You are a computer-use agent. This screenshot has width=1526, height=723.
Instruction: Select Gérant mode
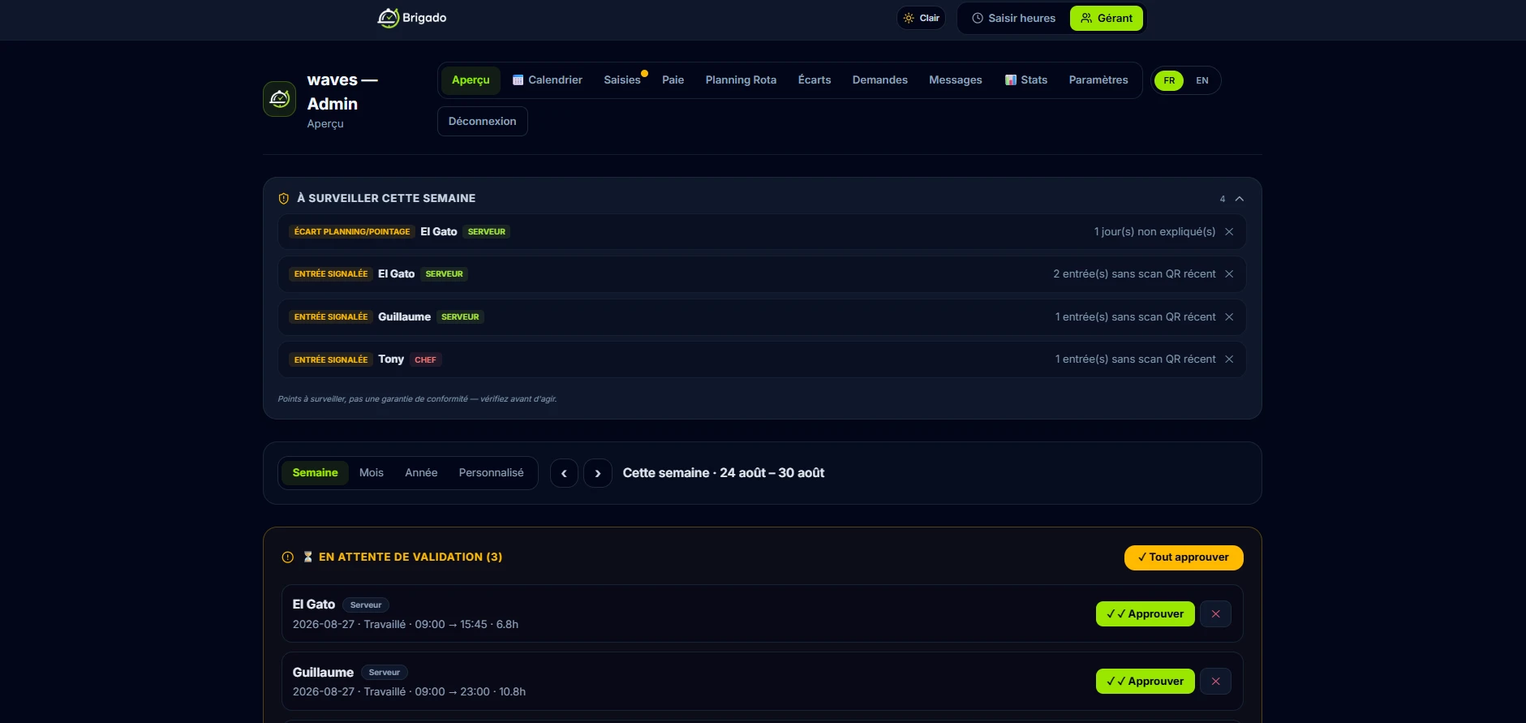[1107, 18]
